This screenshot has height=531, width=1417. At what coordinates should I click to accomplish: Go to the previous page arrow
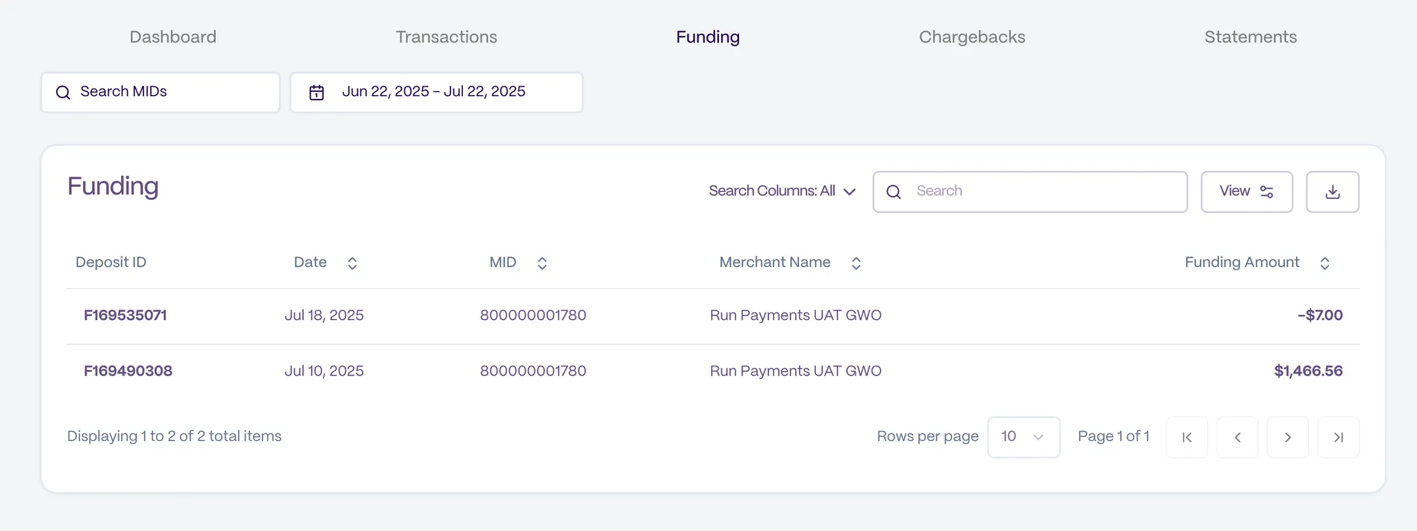1237,437
